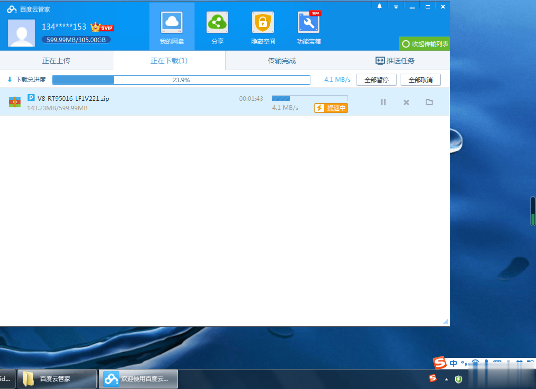
Task: Cancel the V8-RT95016-LF1V221.zip download
Action: pyautogui.click(x=406, y=102)
